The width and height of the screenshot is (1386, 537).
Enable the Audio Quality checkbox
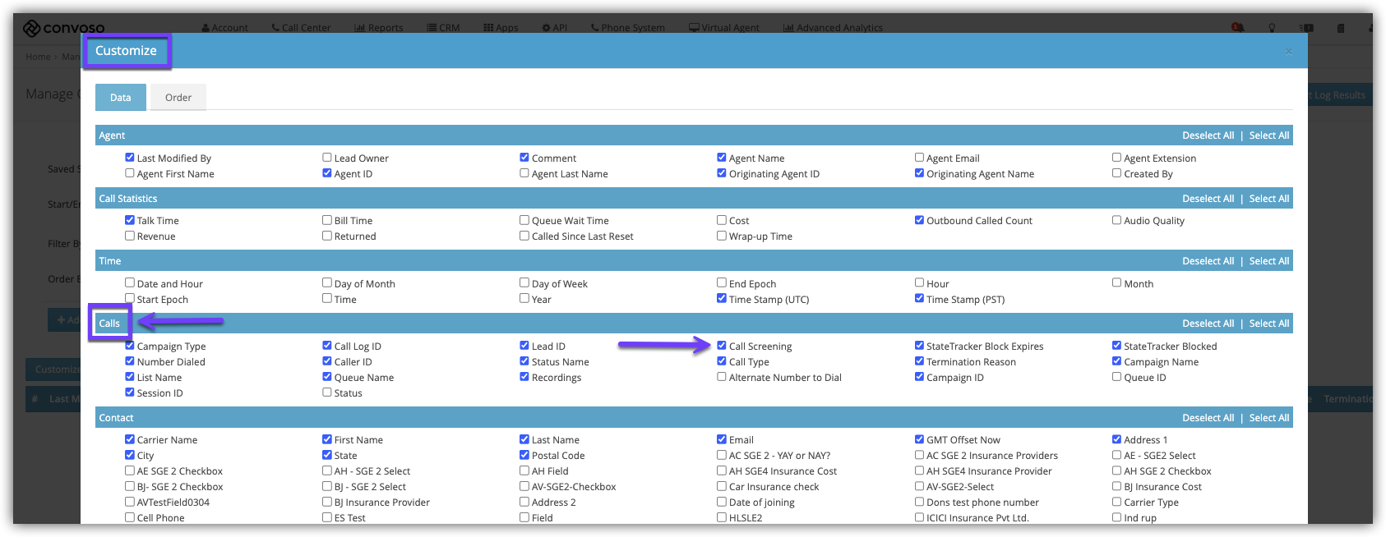[1116, 220]
